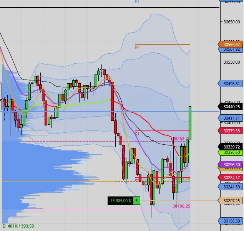
Task: Click the S2 support level label
Action: pos(137,181)
